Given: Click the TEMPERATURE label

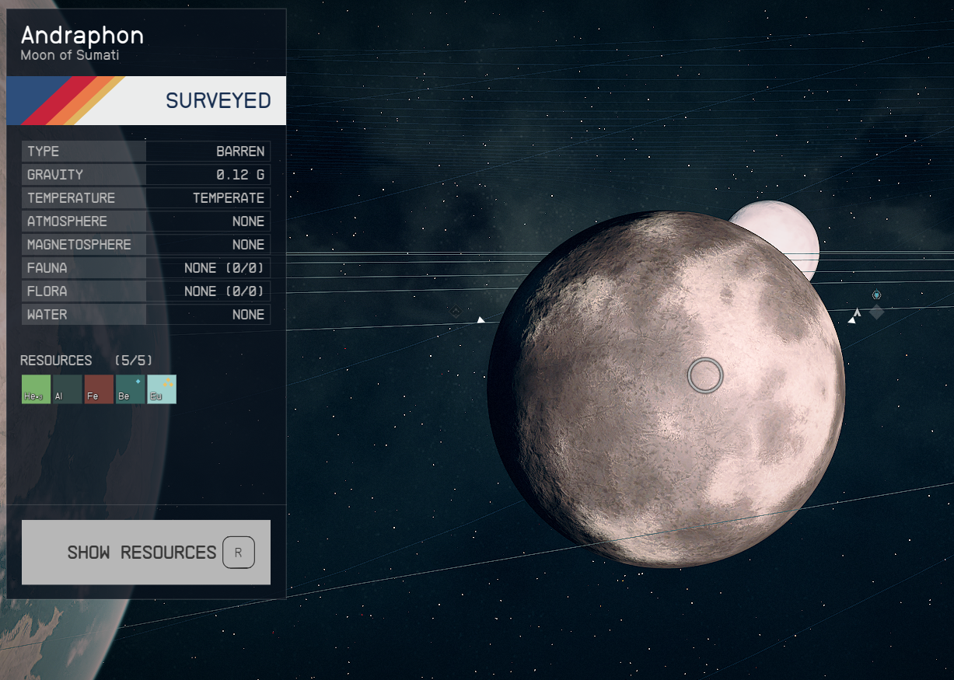Looking at the screenshot, I should [71, 198].
